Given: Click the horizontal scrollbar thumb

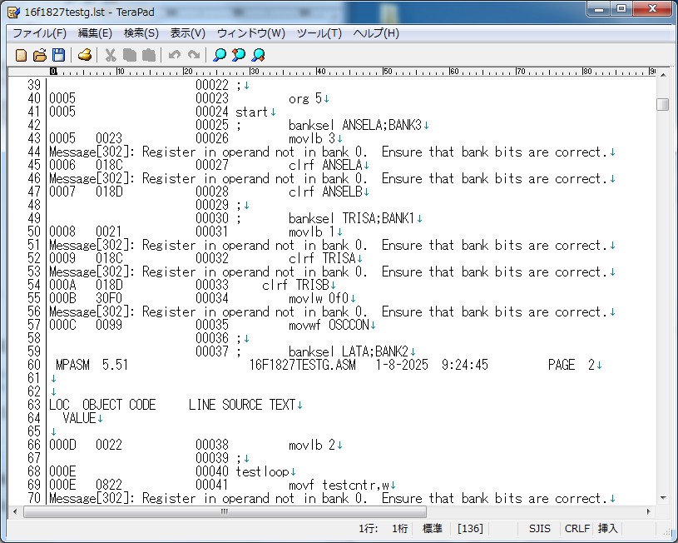Looking at the screenshot, I should (x=225, y=511).
